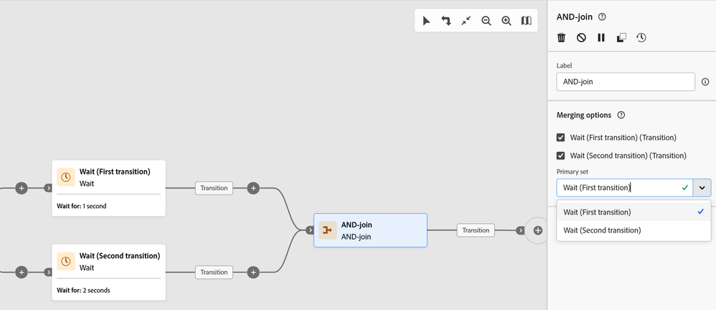
Task: Uncheck Wait (First transition) merging option
Action: click(561, 138)
